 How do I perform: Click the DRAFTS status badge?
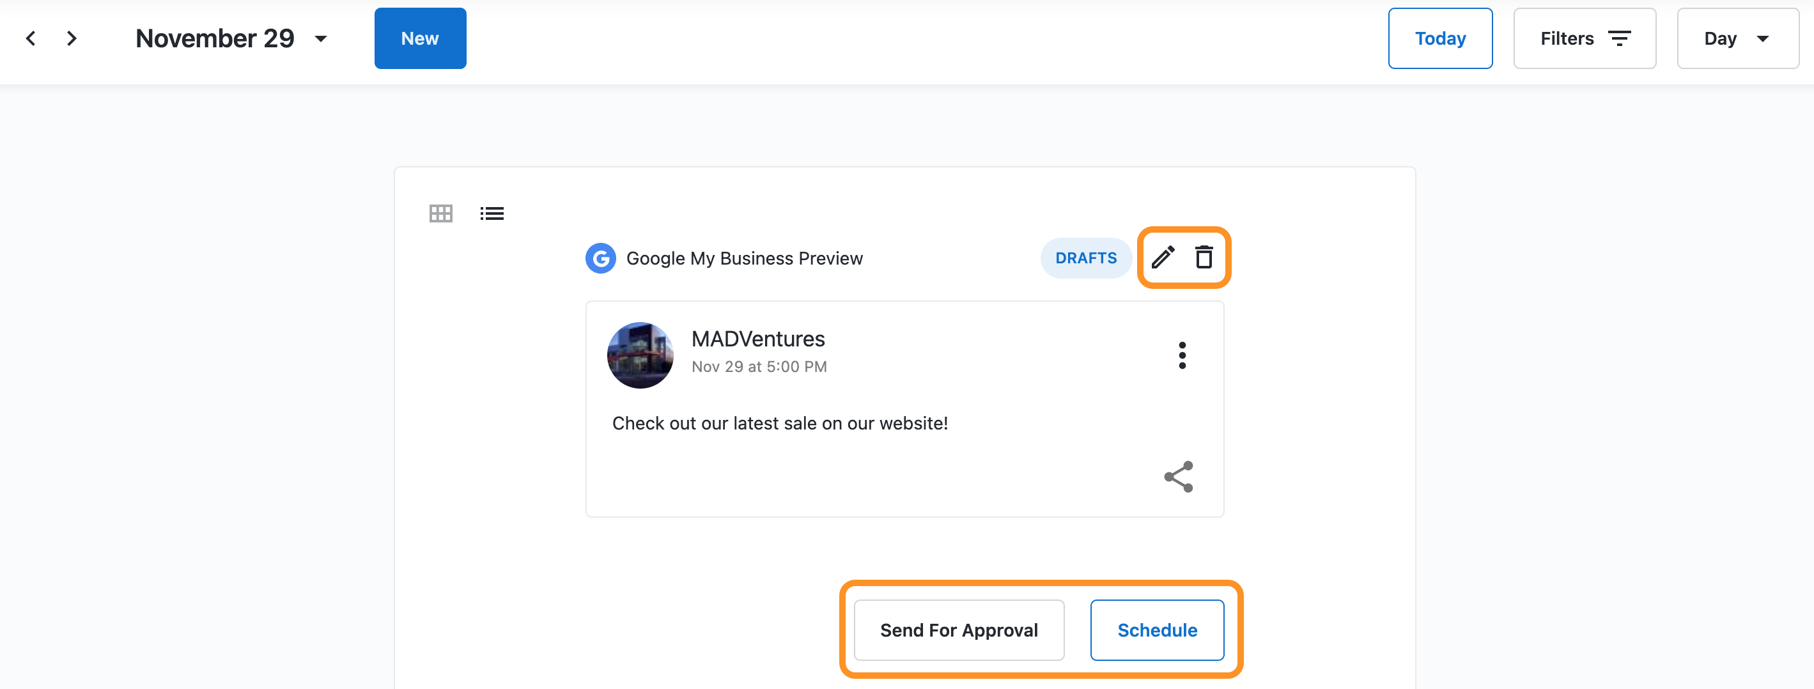click(x=1085, y=259)
